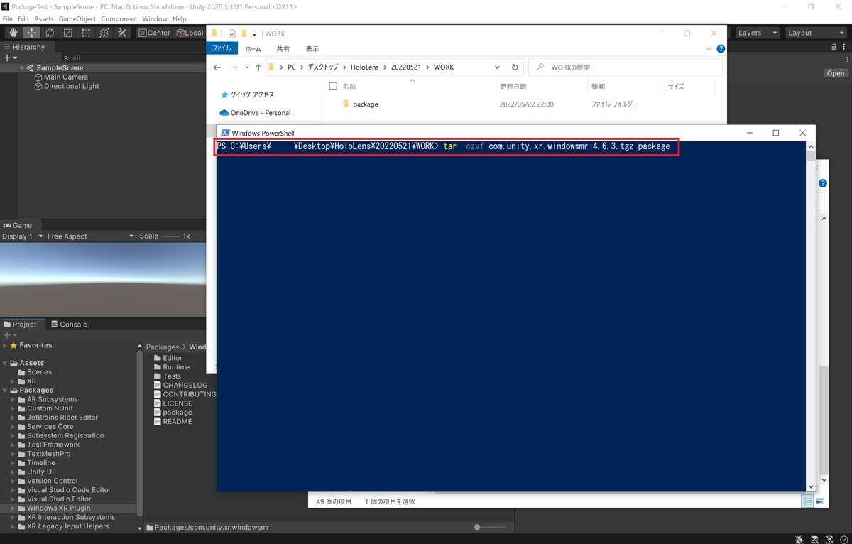This screenshot has height=544, width=852.
Task: Open the File menu in Unity
Action: (x=8, y=18)
